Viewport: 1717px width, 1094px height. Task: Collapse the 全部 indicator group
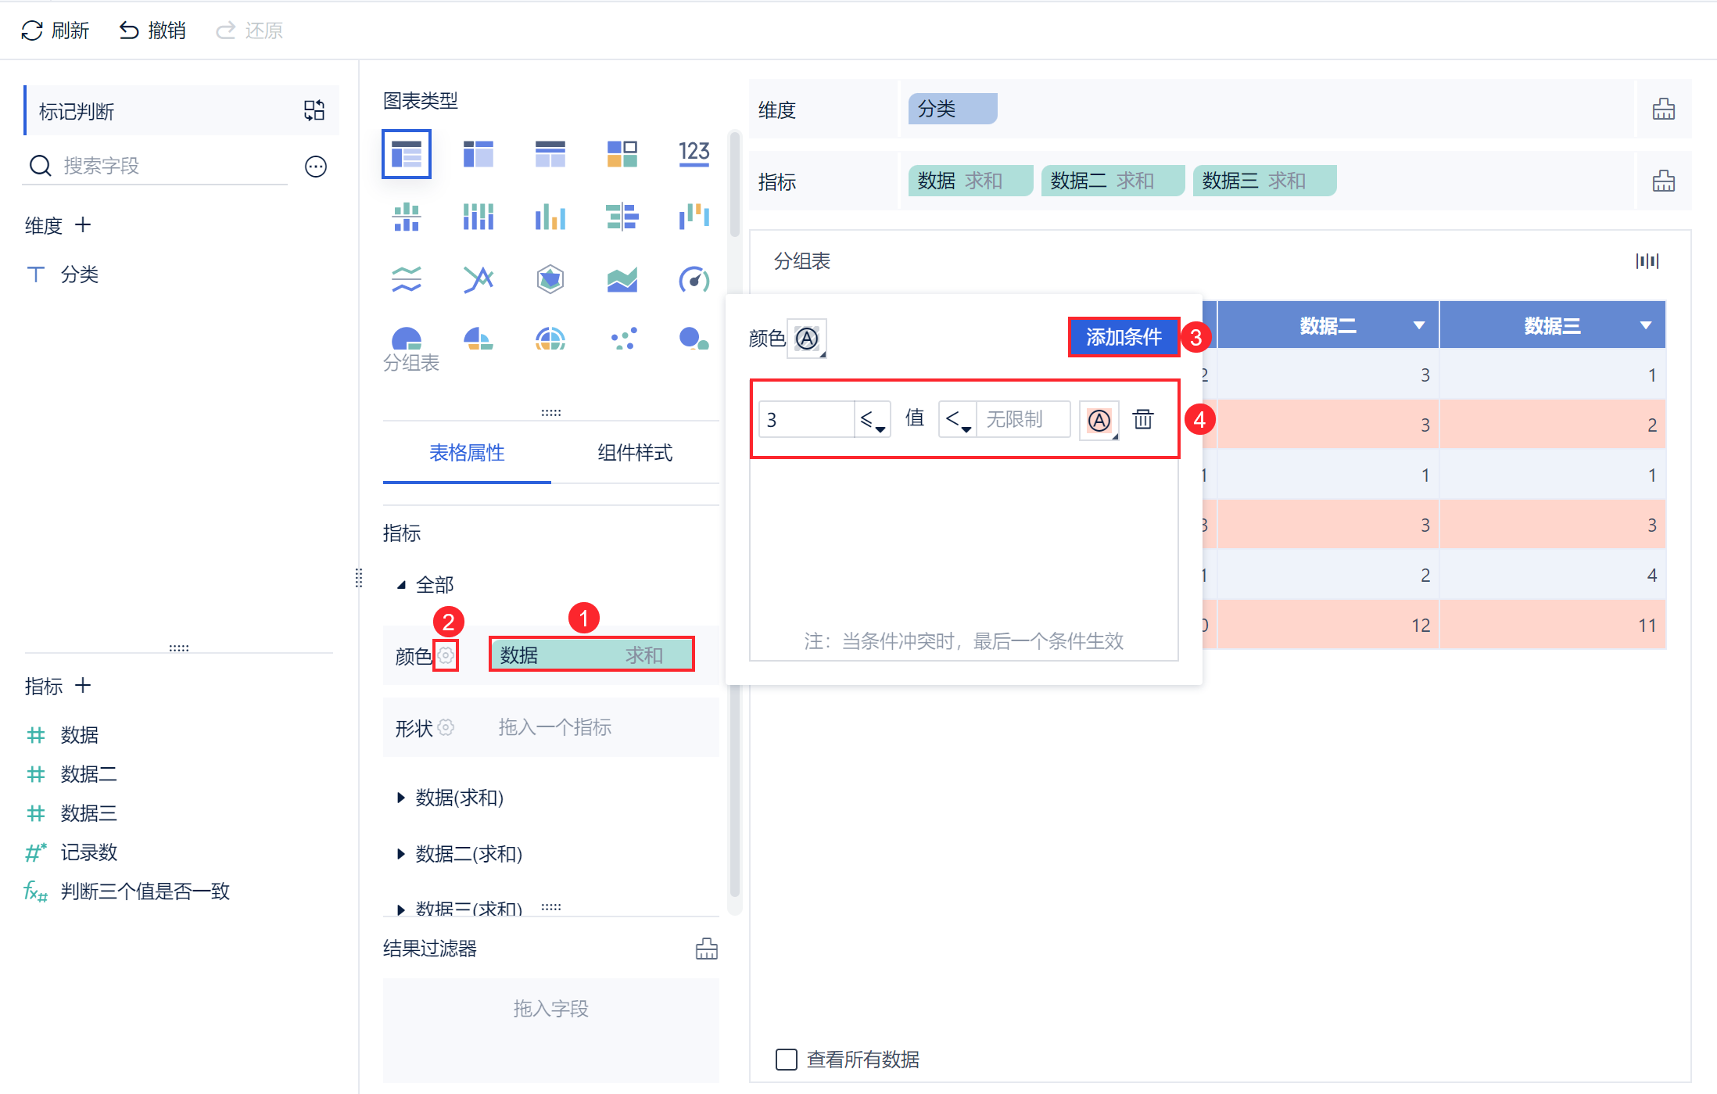(x=401, y=584)
